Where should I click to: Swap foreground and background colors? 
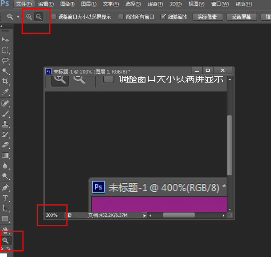(8, 248)
